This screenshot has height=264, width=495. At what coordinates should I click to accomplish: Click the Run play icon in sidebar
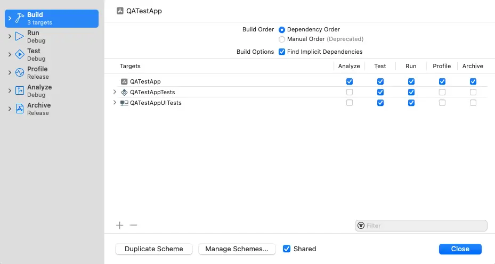click(19, 36)
